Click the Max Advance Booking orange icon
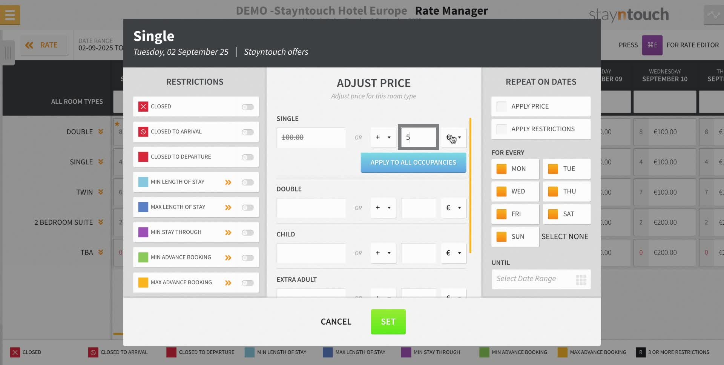 (x=143, y=282)
